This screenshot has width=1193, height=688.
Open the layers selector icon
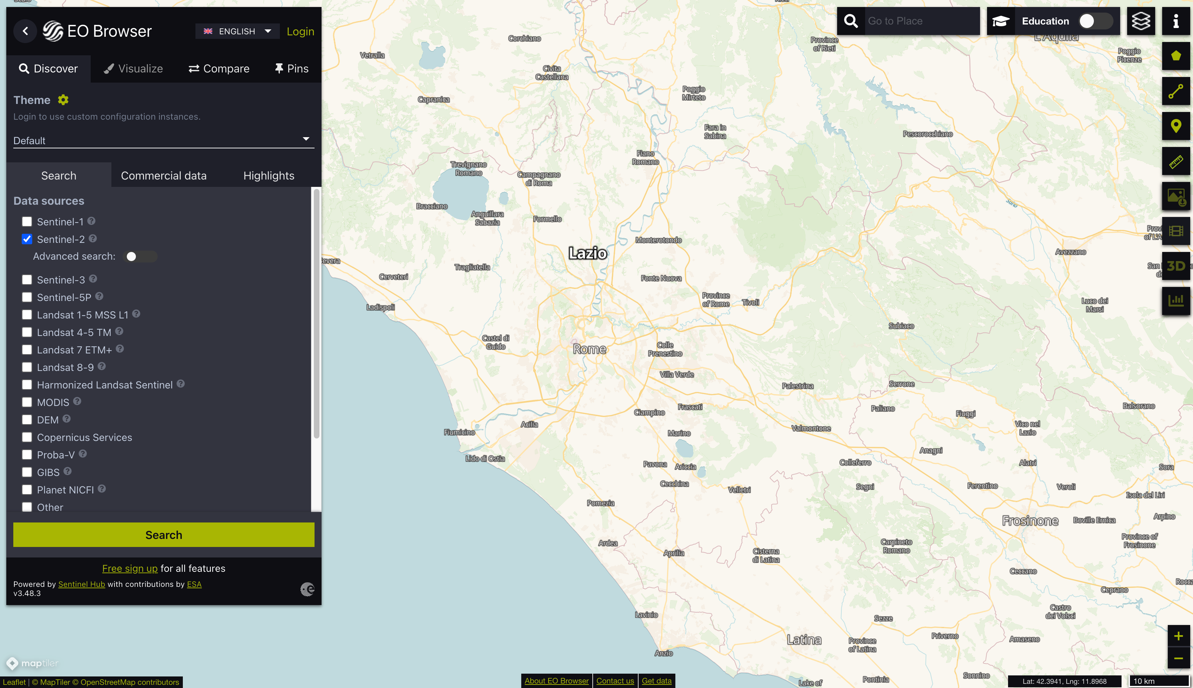[1140, 21]
